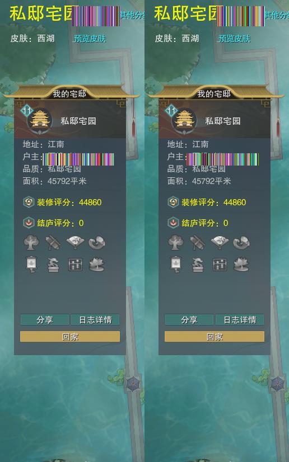Click the tree icon in the left panel
This screenshot has width=289, height=462.
(31, 243)
